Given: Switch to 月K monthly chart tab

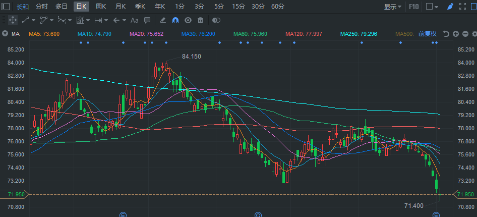Looking at the screenshot, I should (121, 7).
